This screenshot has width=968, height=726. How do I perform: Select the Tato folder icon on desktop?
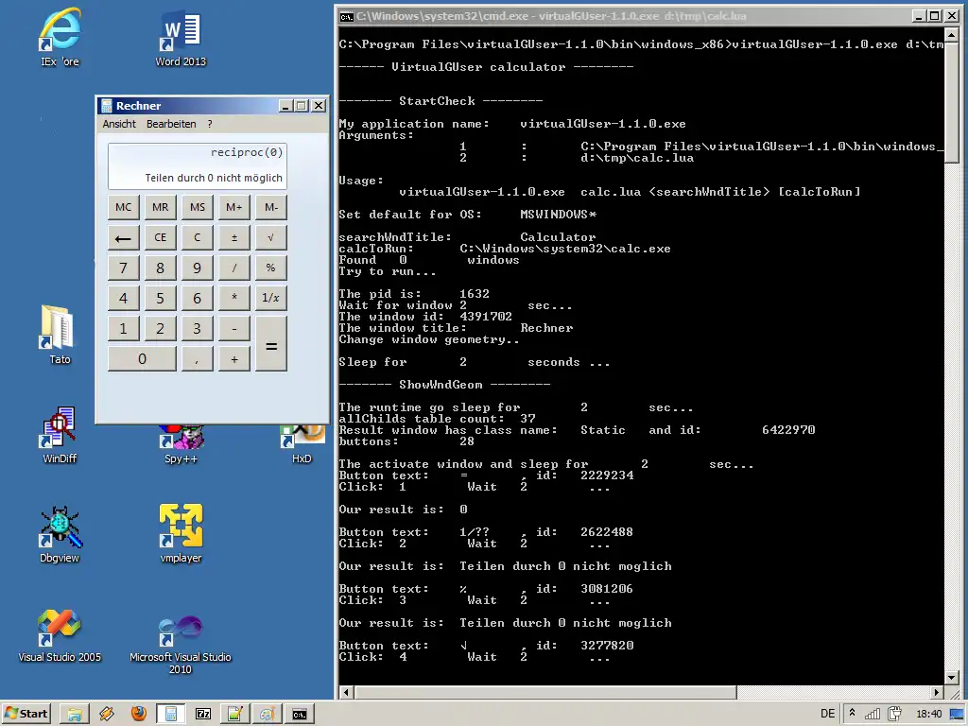click(60, 334)
